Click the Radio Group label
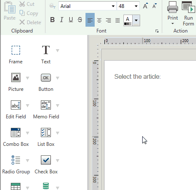The height and width of the screenshot is (190, 196). coord(16,172)
